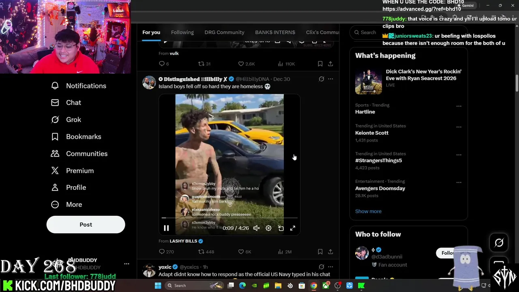Open LASHY BILLS source link
Screen dimensions: 519x292
click(183, 241)
